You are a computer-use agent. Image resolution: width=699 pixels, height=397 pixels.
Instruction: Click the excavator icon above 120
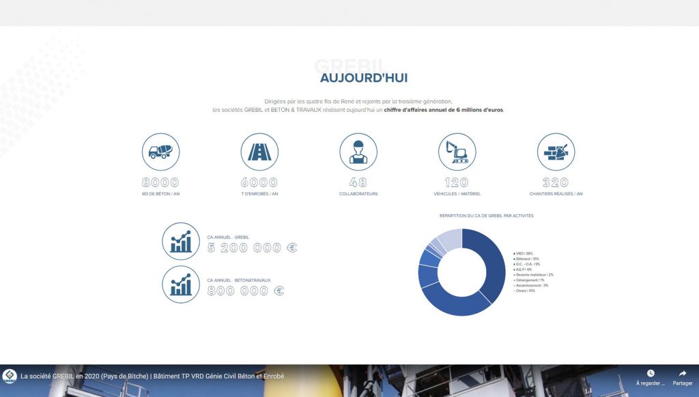457,151
